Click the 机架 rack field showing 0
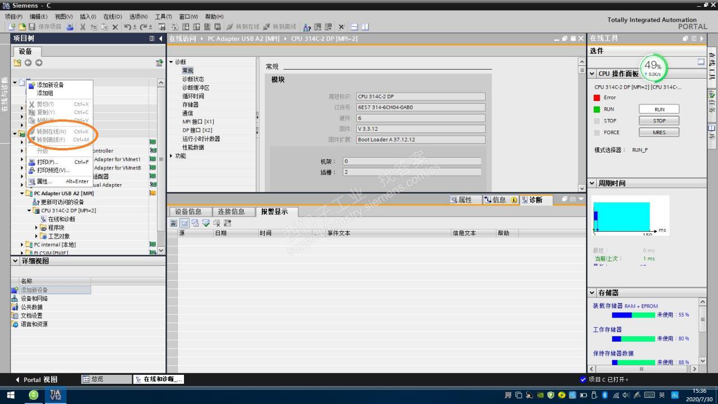The height and width of the screenshot is (404, 718). point(412,161)
